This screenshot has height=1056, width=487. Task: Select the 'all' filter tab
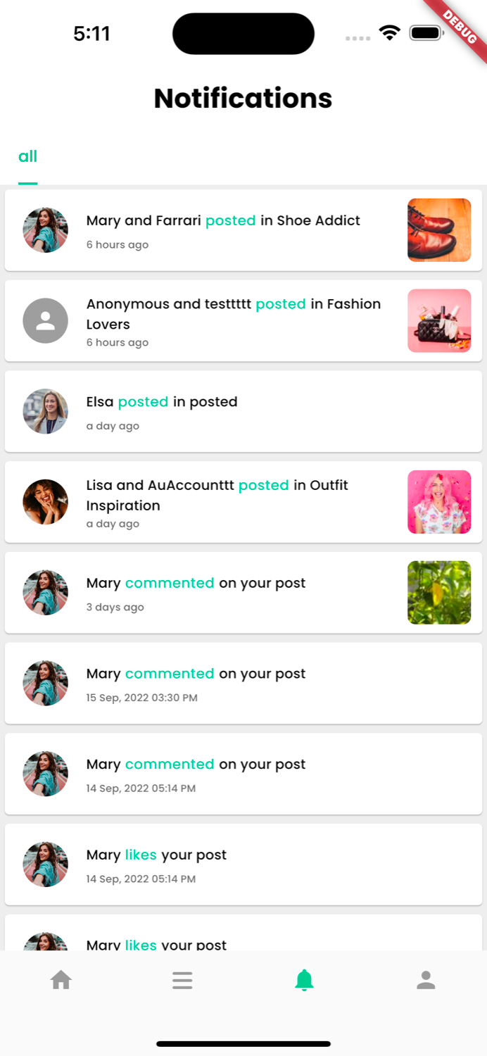click(28, 156)
